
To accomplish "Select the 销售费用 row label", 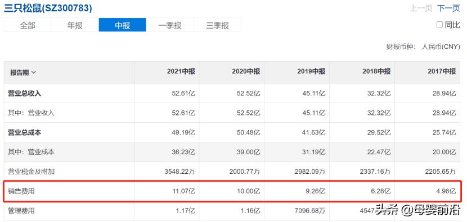I will [x=21, y=191].
